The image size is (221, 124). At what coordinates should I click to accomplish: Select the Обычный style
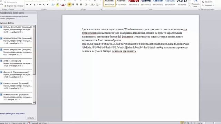point(109,3)
